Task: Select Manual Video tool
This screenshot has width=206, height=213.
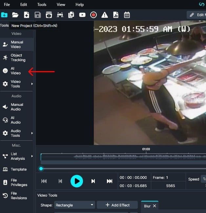Action: click(17, 44)
